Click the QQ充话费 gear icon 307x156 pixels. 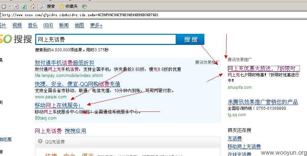tap(40, 141)
